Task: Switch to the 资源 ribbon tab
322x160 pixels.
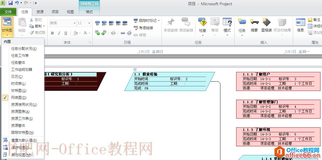Action: click(x=40, y=12)
